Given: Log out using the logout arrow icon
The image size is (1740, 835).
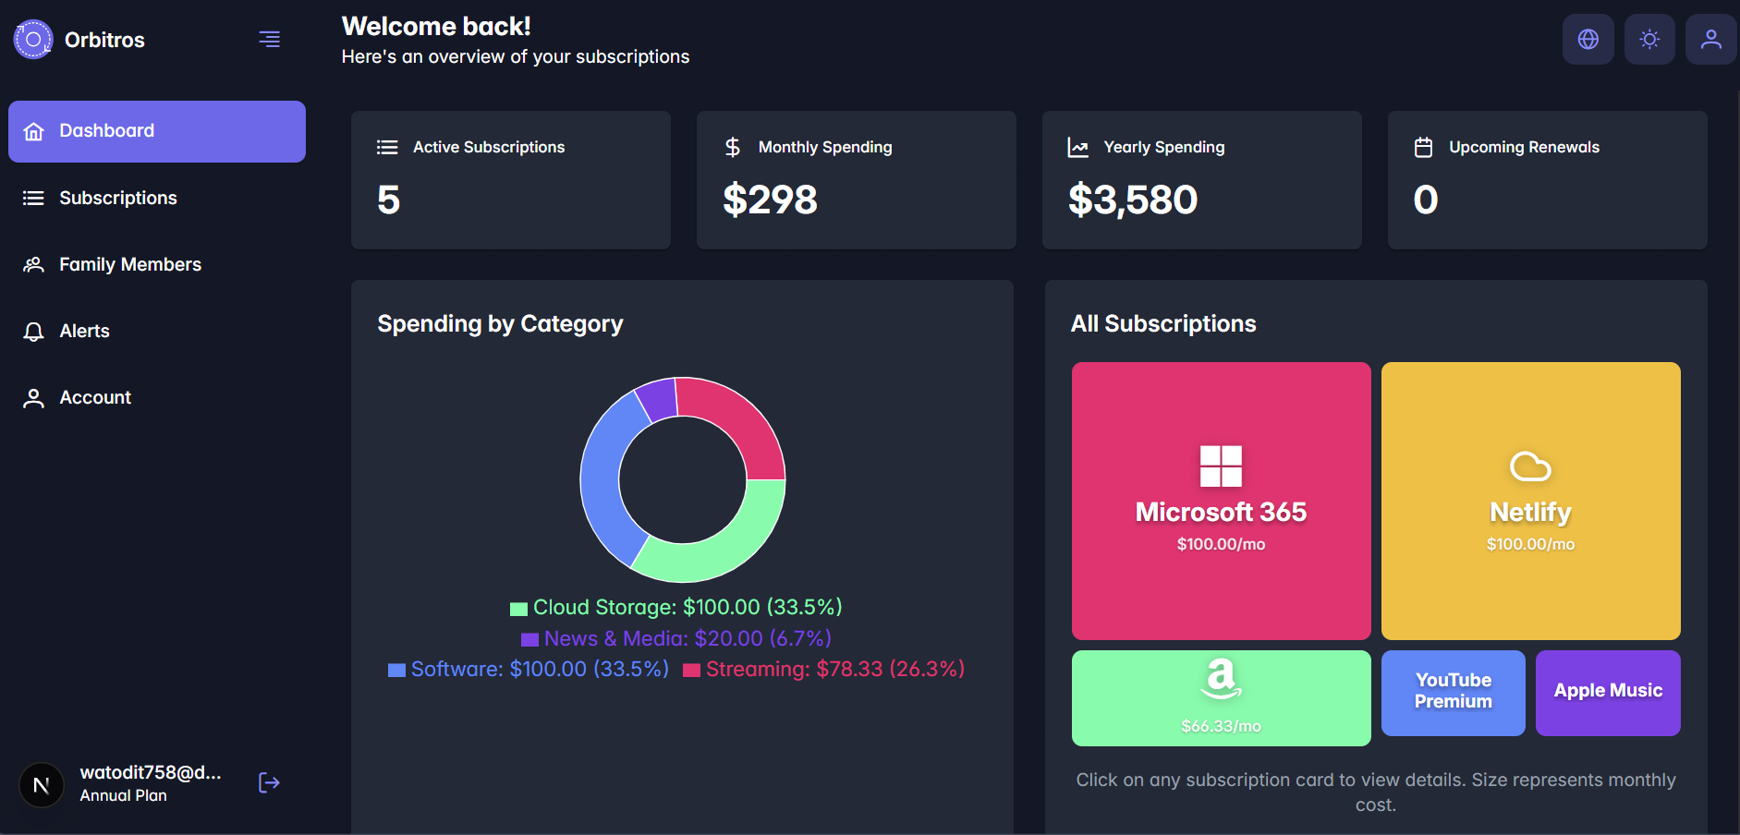Looking at the screenshot, I should pyautogui.click(x=269, y=782).
